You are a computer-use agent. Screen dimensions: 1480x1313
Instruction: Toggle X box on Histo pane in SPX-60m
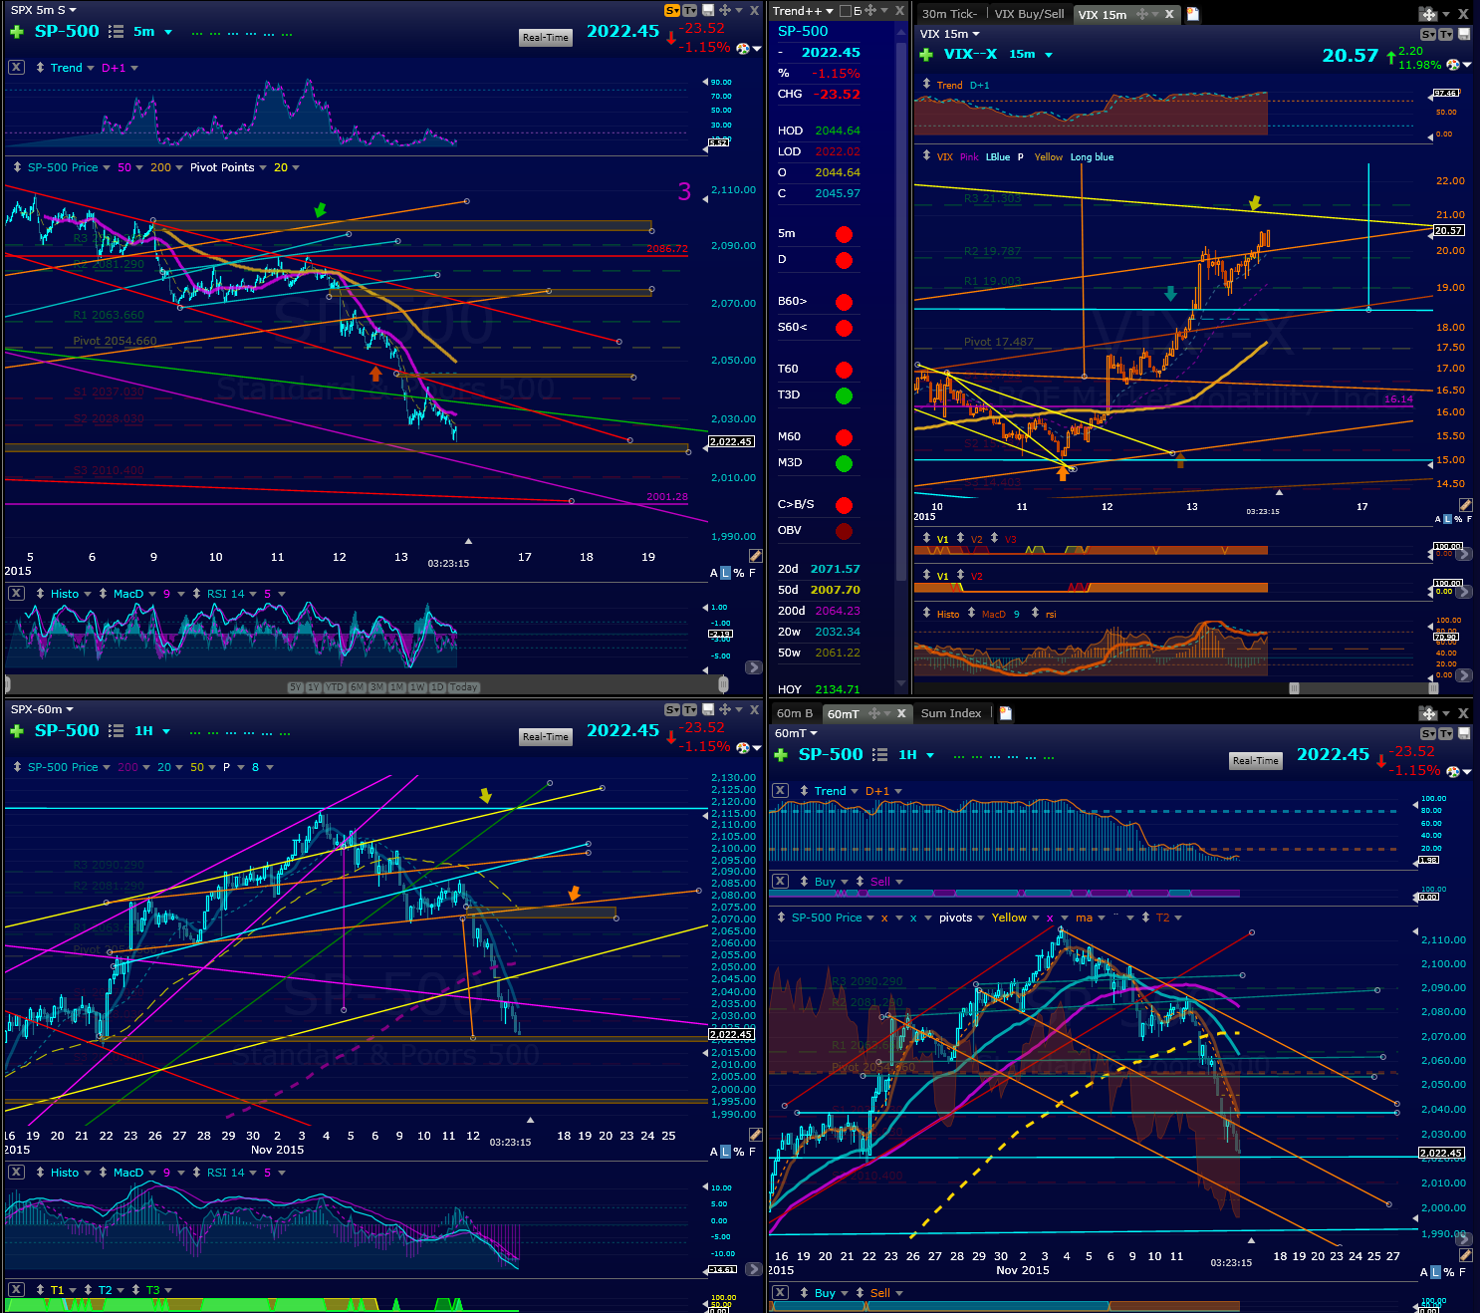16,1173
